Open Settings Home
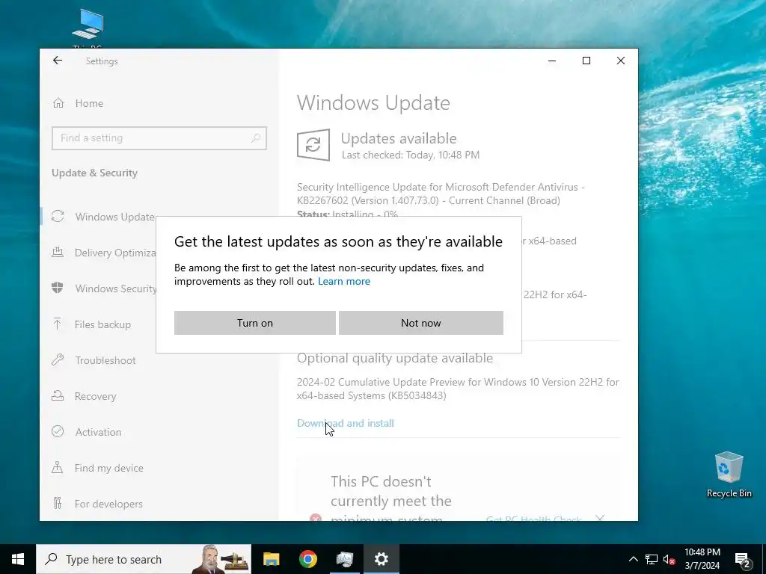 [89, 103]
